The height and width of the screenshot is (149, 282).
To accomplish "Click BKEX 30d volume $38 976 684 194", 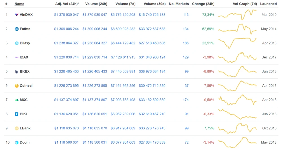I will (x=152, y=71).
